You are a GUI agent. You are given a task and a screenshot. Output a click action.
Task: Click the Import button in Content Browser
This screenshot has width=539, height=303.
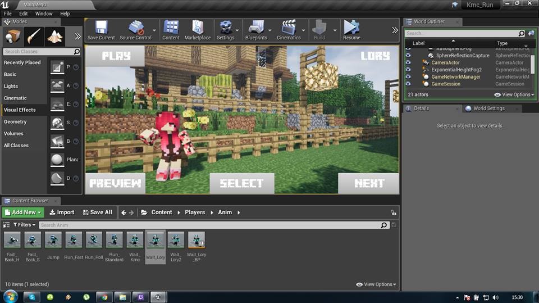pos(62,212)
